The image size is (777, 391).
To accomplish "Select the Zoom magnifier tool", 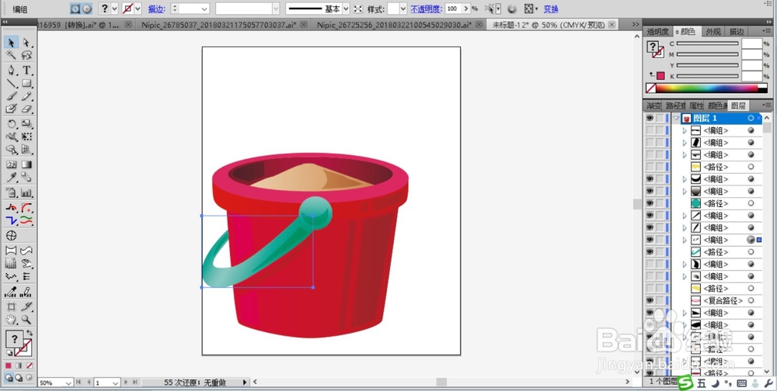I will click(26, 320).
